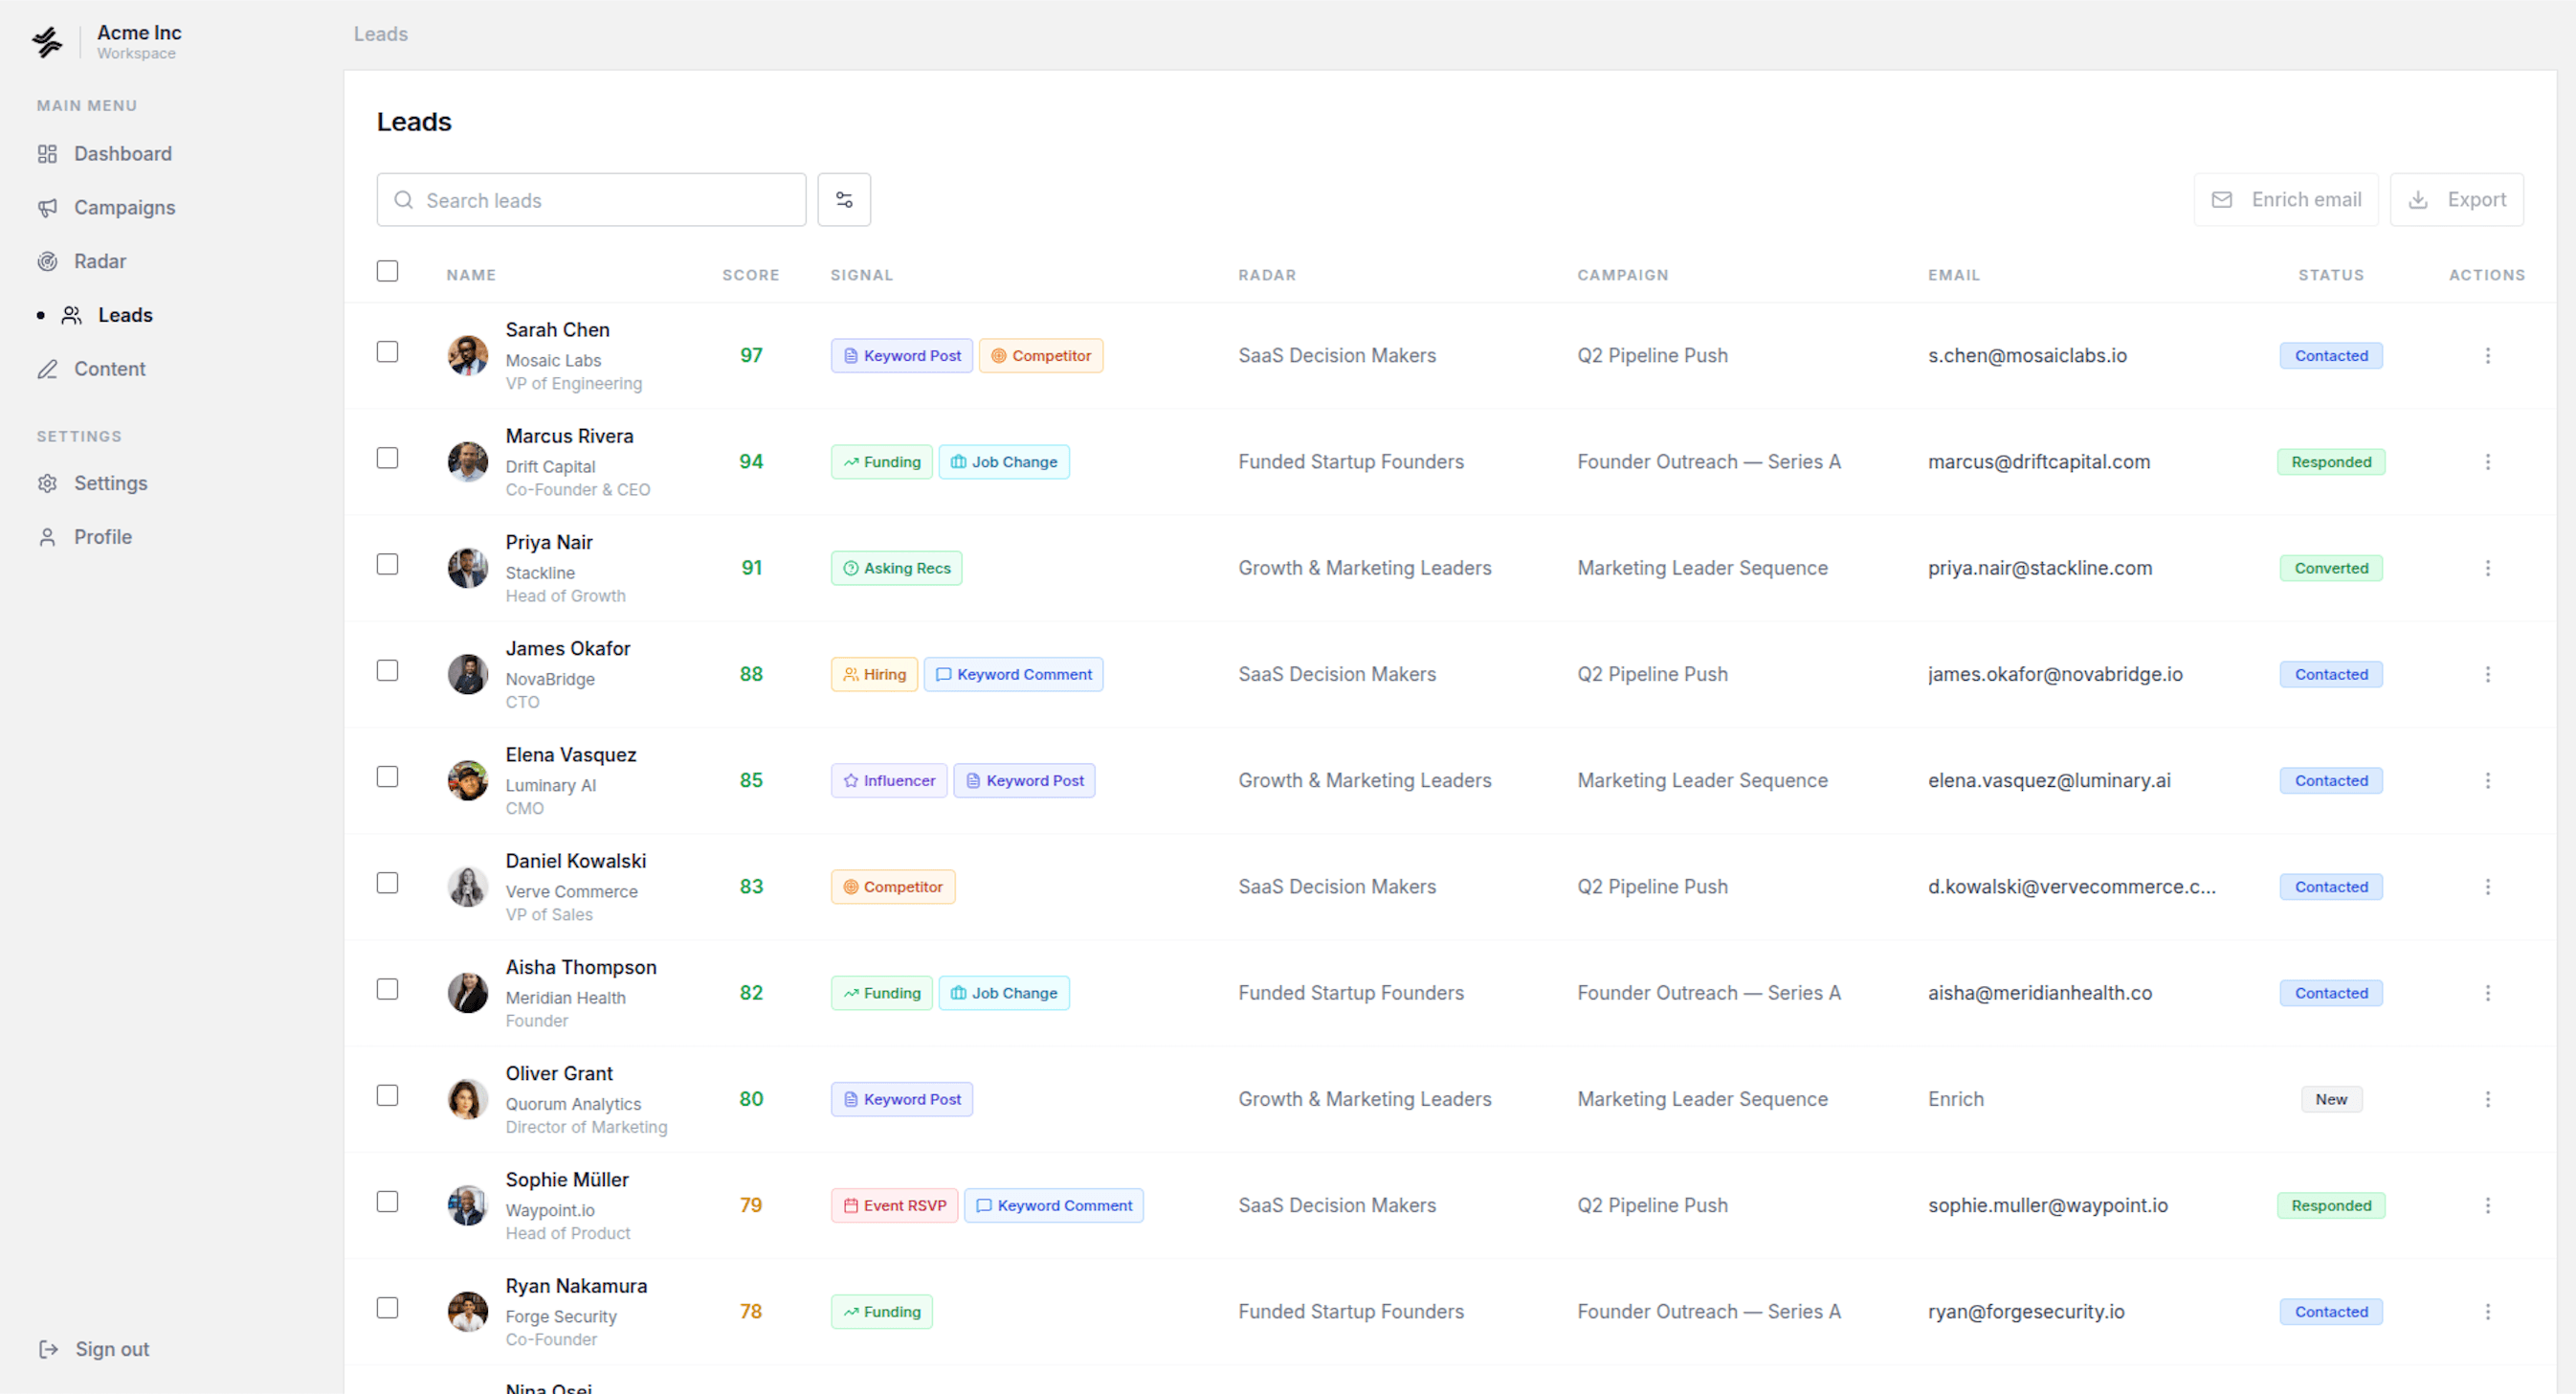Click the Profile person icon
2576x1394 pixels.
[47, 537]
